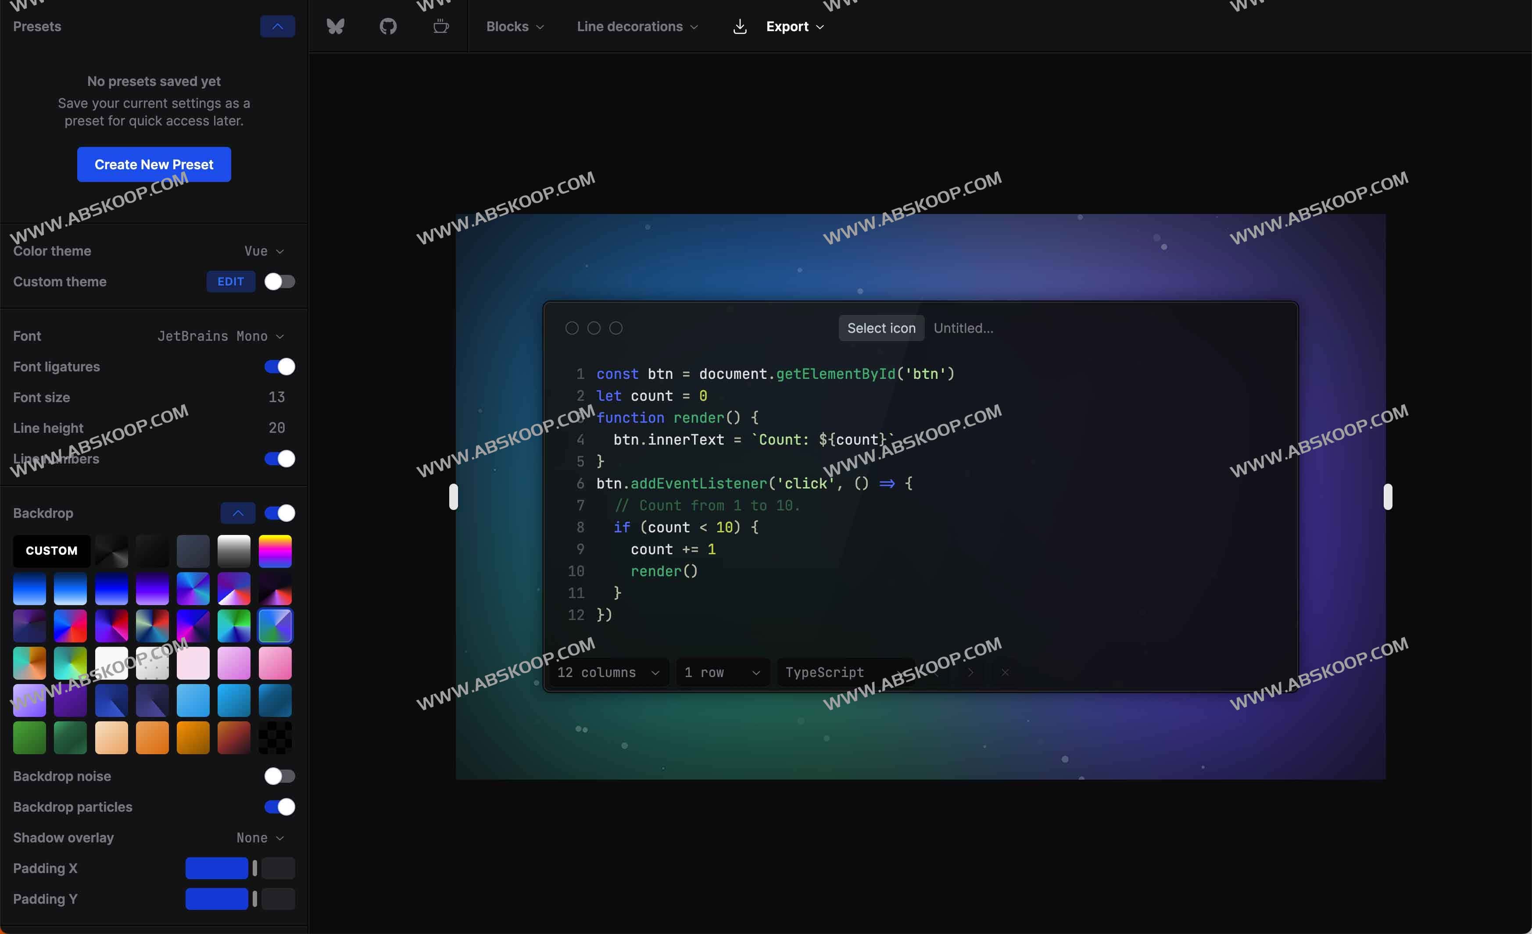This screenshot has width=1532, height=934.
Task: Expand the 12 columns dropdown
Action: coord(608,672)
